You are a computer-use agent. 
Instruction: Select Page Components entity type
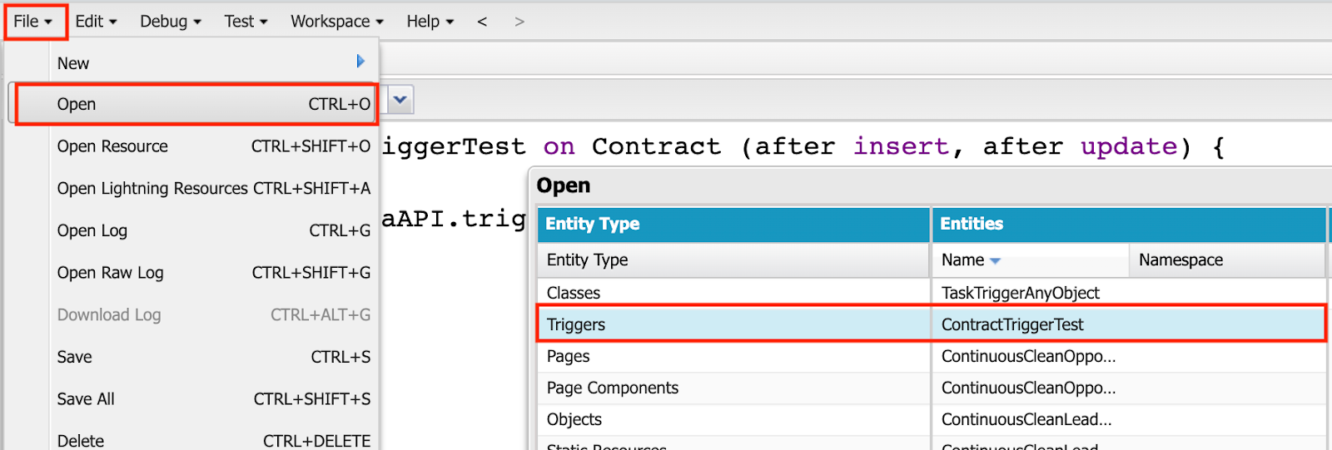pyautogui.click(x=612, y=388)
